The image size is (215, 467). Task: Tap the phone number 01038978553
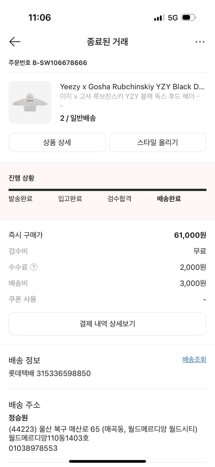(x=33, y=448)
